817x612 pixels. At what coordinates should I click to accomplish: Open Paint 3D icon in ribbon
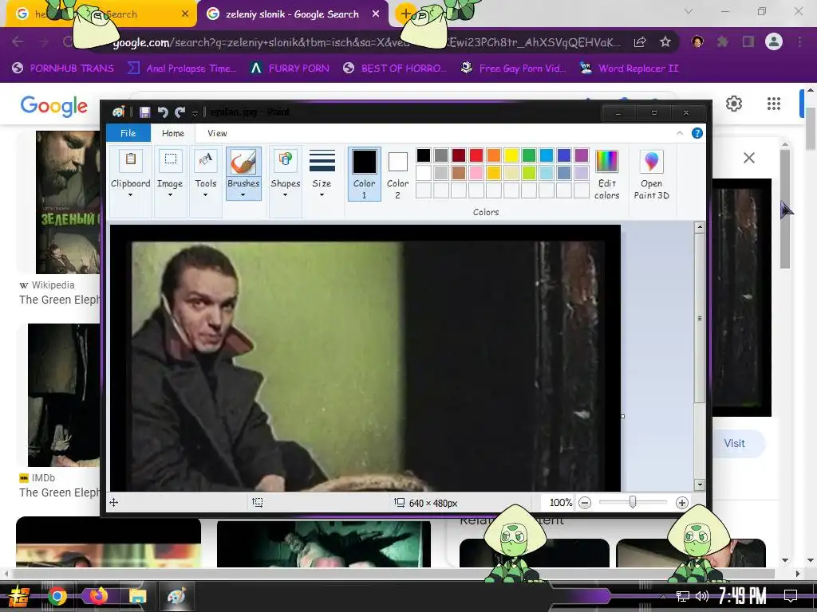(651, 161)
